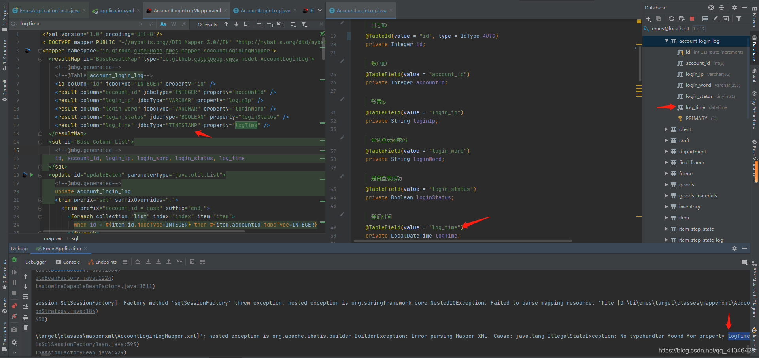This screenshot has height=358, width=759.
Task: Toggle Match Case in the find bar
Action: click(x=163, y=24)
